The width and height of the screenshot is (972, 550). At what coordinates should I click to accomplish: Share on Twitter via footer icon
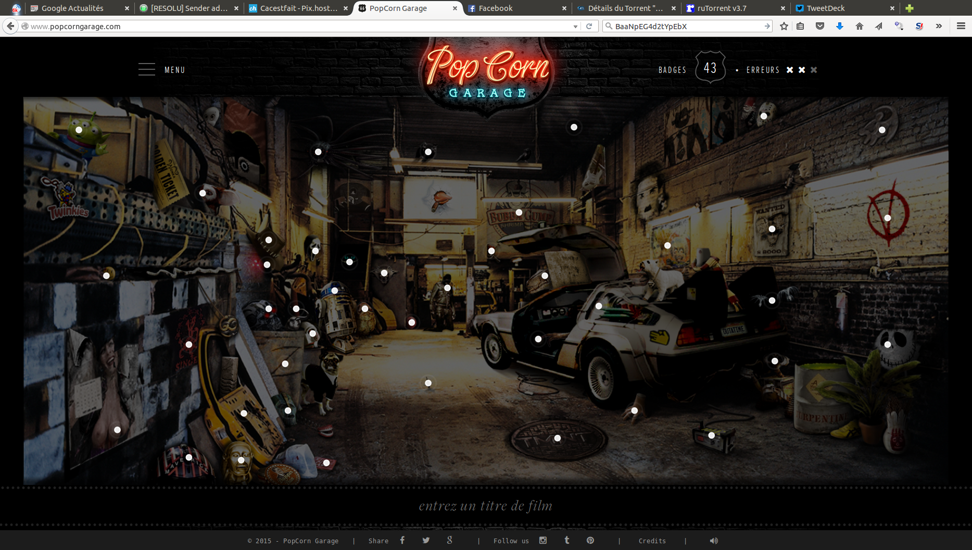coord(426,540)
